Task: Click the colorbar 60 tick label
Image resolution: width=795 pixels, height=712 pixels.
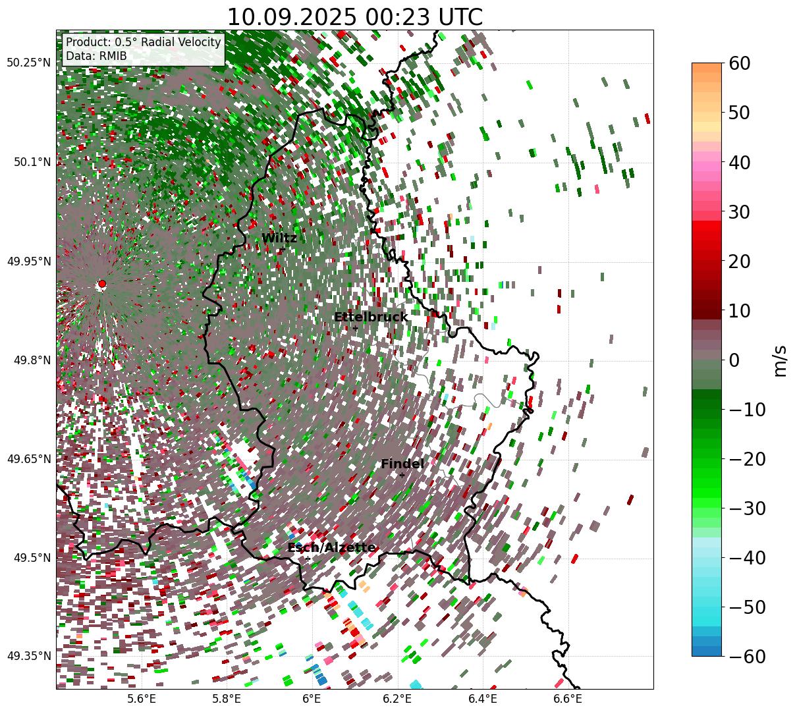Action: 740,63
